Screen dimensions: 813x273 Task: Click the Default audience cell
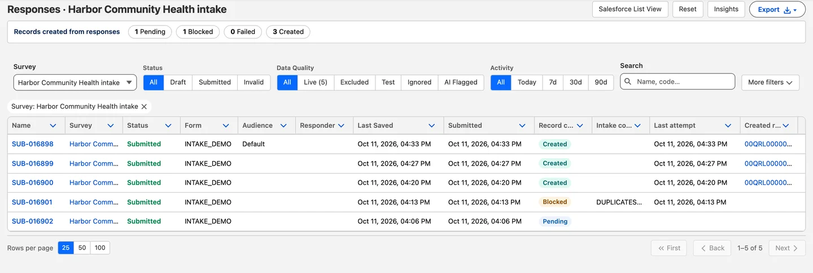(253, 144)
